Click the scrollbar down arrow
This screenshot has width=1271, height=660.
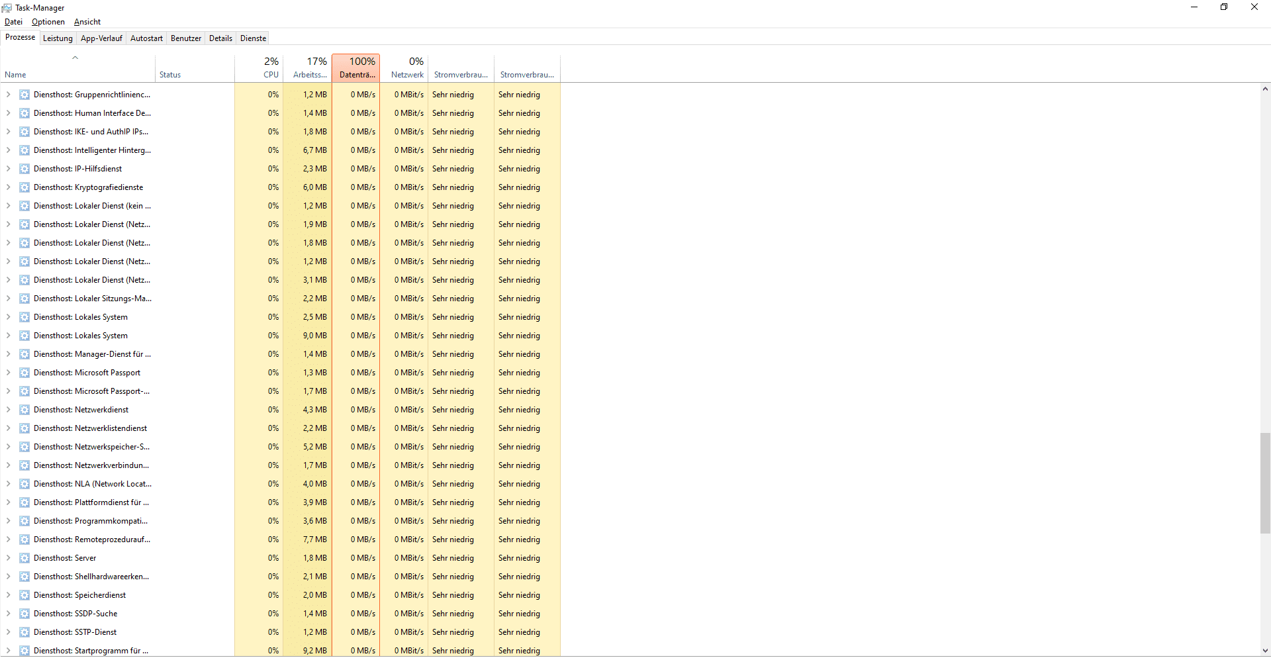1265,651
